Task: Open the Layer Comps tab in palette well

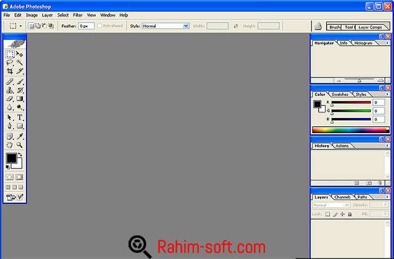Action: (x=370, y=27)
